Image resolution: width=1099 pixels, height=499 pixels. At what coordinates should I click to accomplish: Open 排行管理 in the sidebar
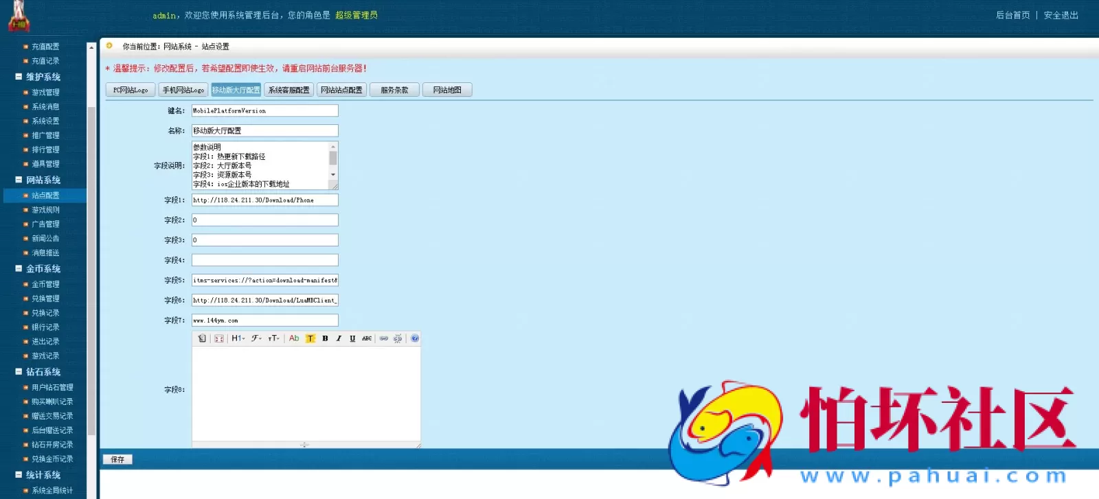tap(45, 150)
